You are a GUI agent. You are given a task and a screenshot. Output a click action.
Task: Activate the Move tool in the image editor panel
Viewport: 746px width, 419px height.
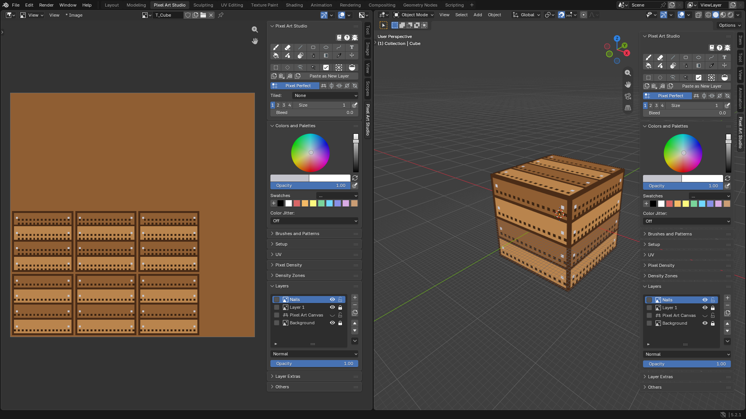[352, 55]
